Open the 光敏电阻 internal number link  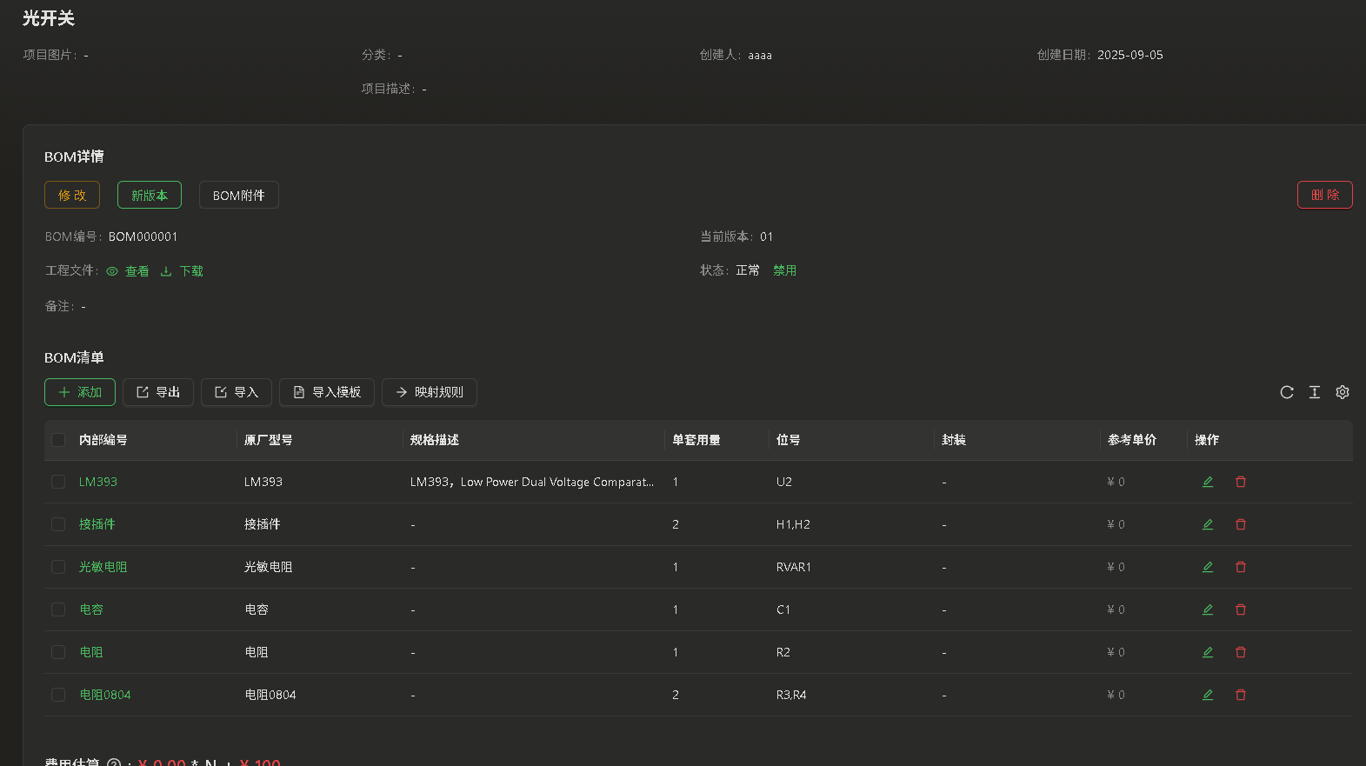103,567
